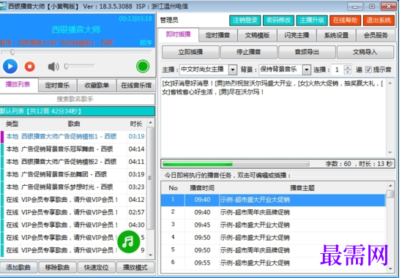Open the 闪亮主播 tab
402x278 pixels.
click(297, 35)
